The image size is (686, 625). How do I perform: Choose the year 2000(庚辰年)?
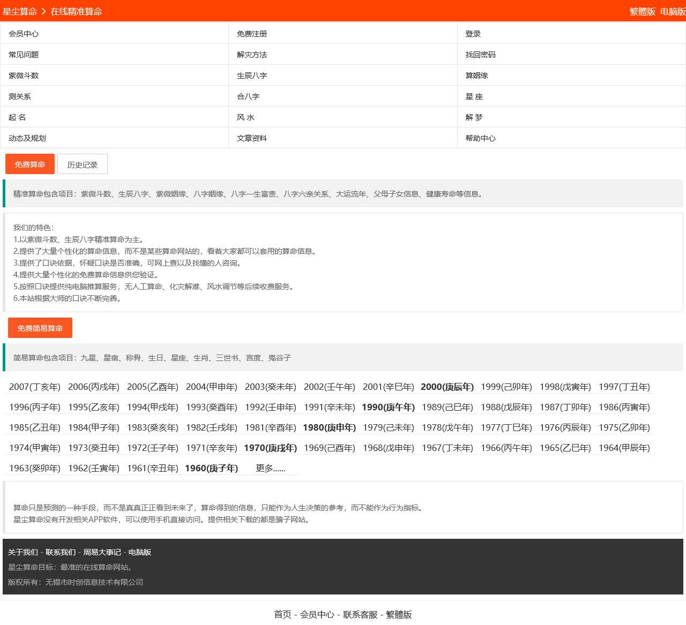coord(447,387)
